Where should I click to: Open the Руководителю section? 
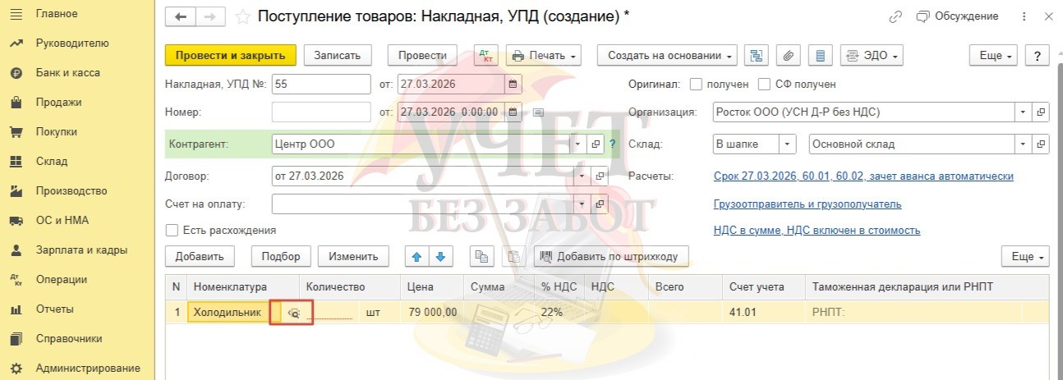[71, 43]
